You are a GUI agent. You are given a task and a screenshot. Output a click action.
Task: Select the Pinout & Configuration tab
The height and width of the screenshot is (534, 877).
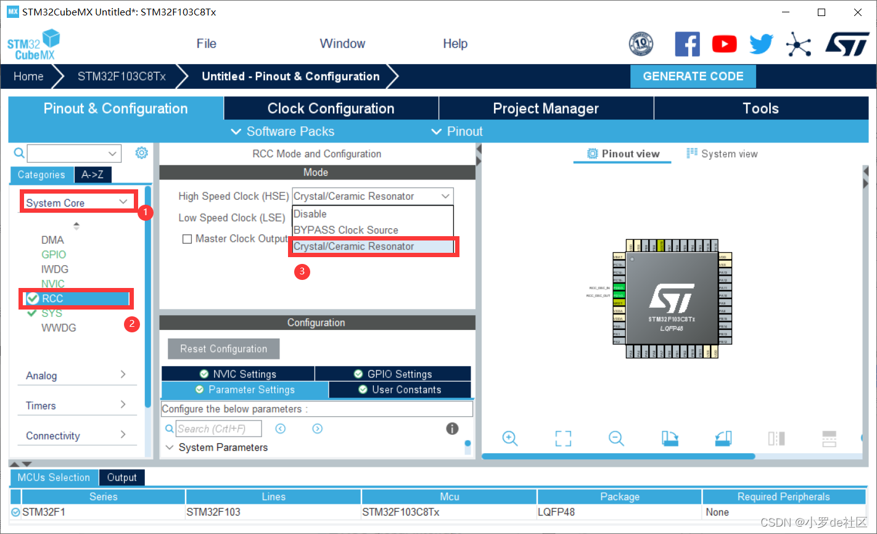point(115,109)
